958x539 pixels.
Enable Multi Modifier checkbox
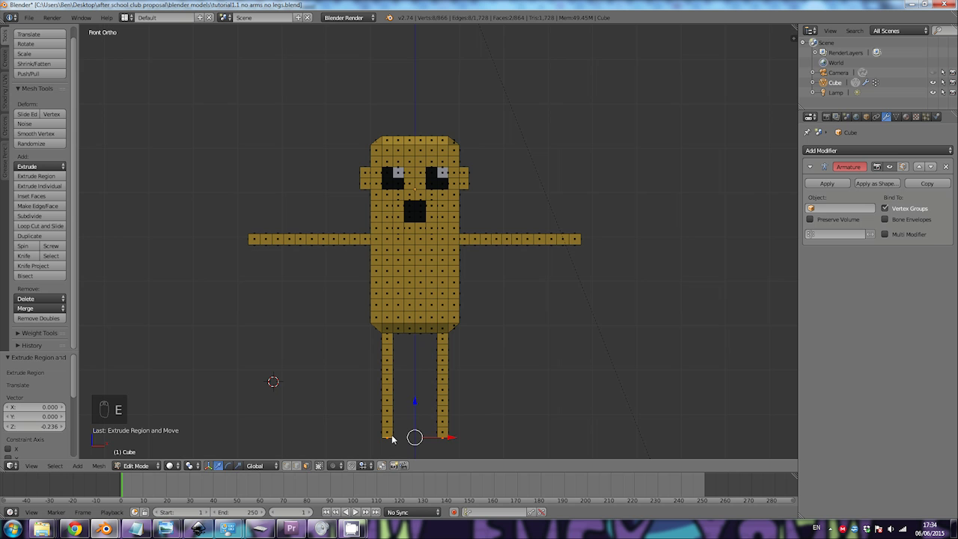(885, 234)
